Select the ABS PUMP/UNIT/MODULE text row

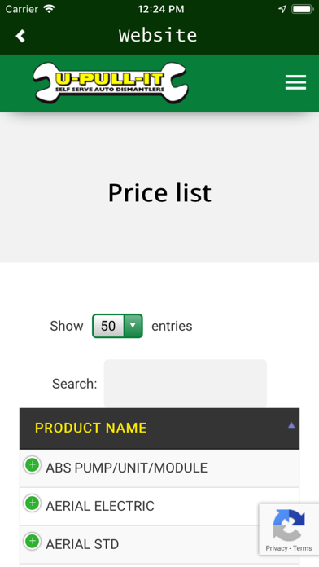159,468
